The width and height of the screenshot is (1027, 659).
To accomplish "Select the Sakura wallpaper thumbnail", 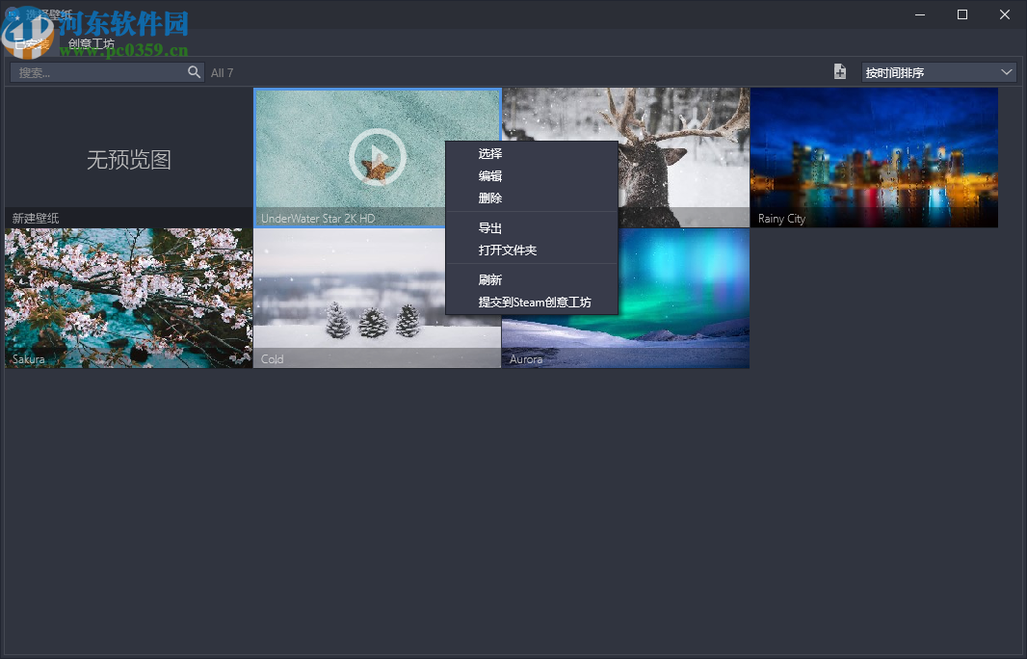I will coord(128,298).
